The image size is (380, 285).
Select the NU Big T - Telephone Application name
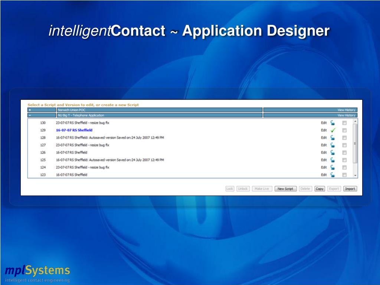pyautogui.click(x=81, y=115)
